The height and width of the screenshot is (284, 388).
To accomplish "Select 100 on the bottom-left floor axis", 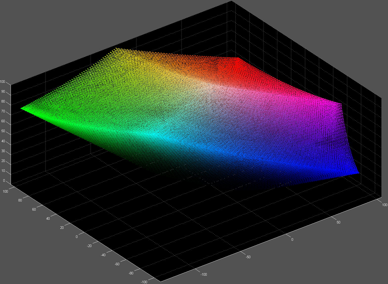I will pos(6,191).
